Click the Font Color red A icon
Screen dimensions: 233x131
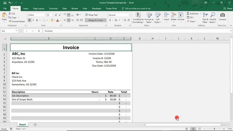click(x=58, y=20)
